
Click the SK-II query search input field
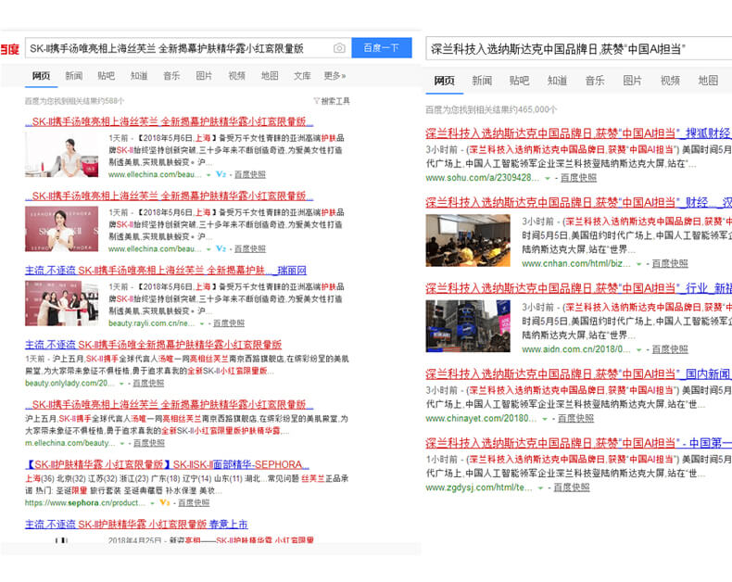pyautogui.click(x=176, y=48)
